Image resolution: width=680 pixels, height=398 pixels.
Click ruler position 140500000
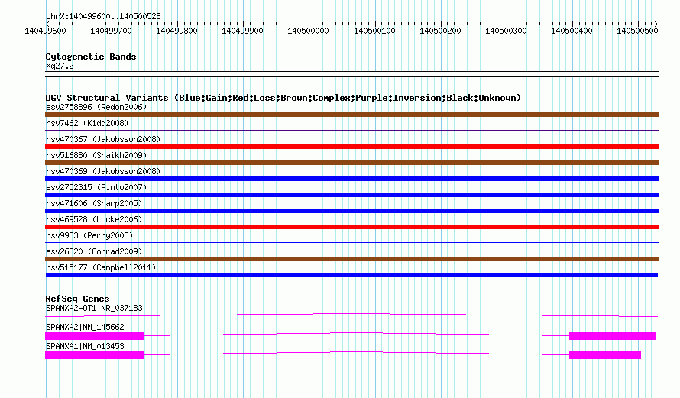click(x=309, y=31)
